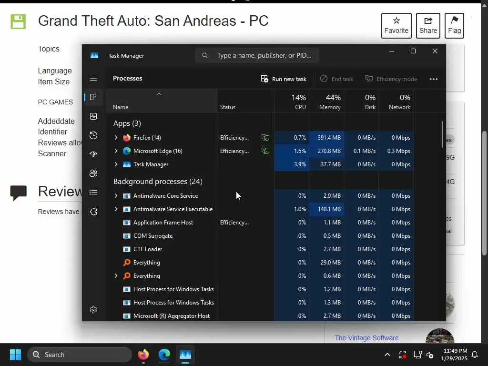
Task: Click the Task Manager process list scrollbar
Action: (442, 134)
